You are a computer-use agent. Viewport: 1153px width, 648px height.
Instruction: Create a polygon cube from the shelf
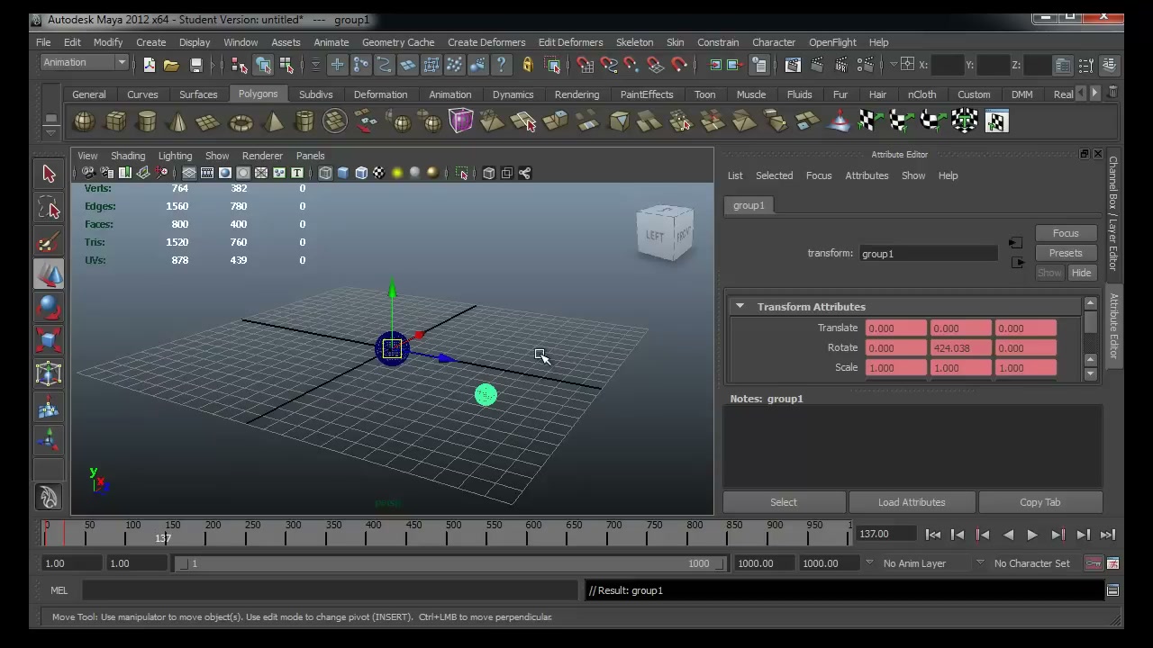(x=115, y=121)
